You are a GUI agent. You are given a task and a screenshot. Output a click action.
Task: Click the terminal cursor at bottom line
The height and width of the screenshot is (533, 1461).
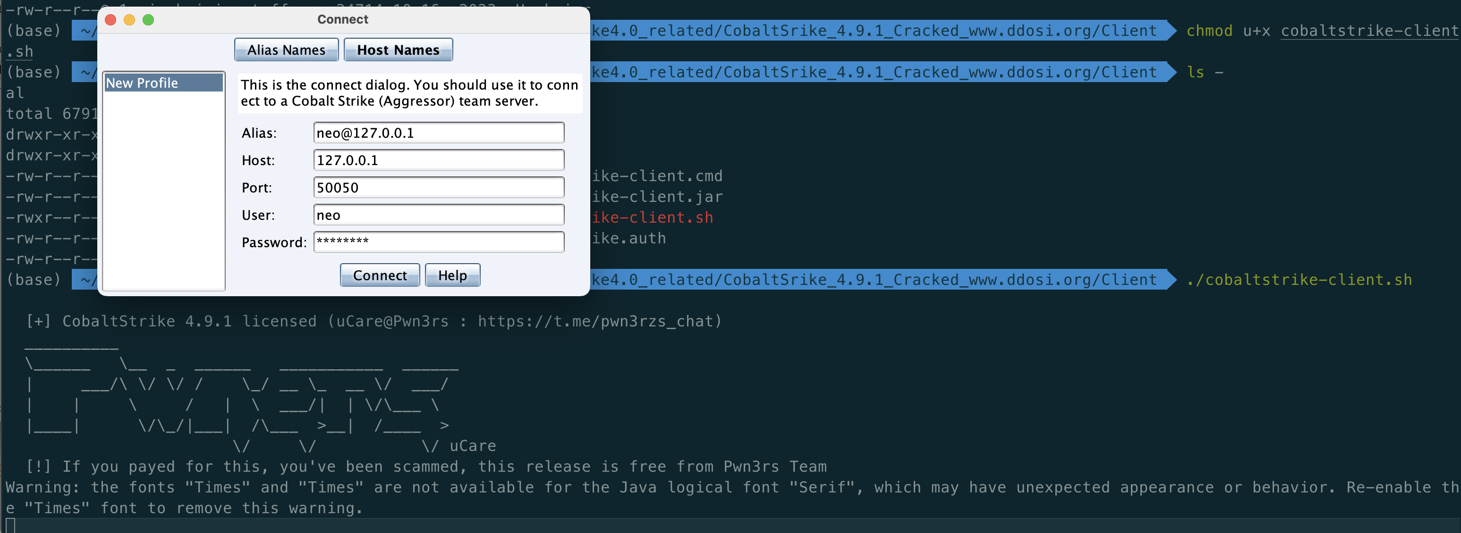click(x=10, y=525)
